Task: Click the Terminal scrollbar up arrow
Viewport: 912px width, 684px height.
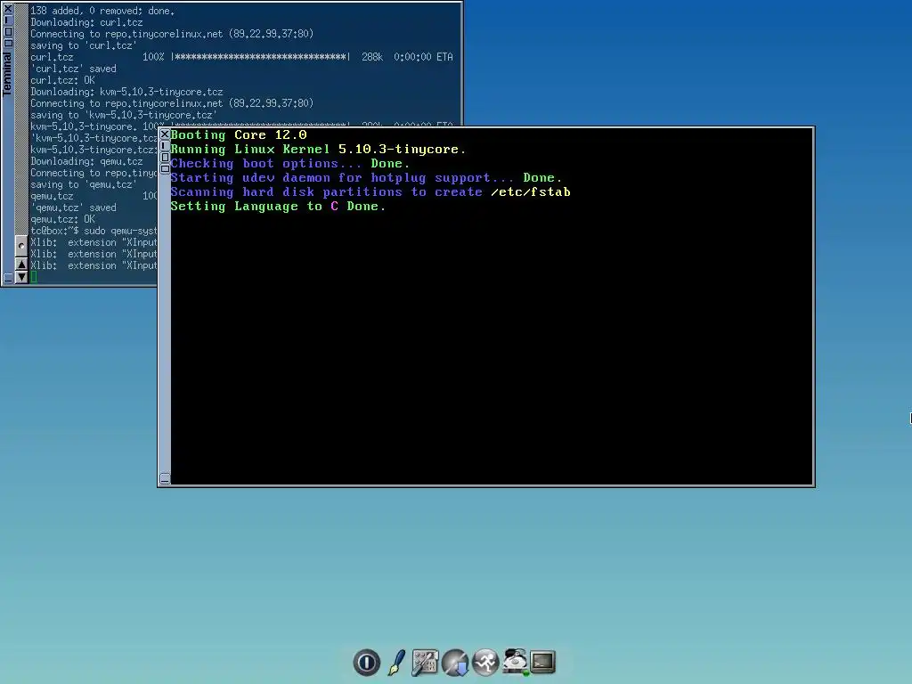Action: pyautogui.click(x=21, y=265)
